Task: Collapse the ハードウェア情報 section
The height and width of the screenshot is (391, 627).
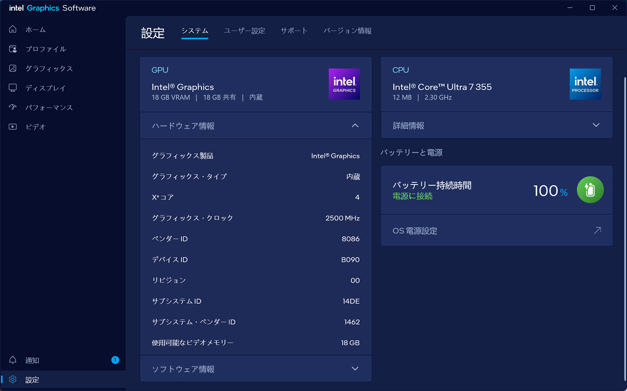Action: pos(355,125)
